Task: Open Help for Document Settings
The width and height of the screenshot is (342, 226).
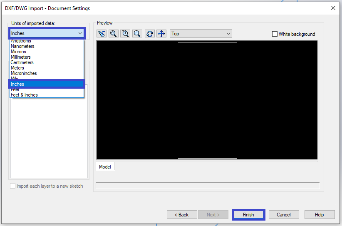Action: click(x=320, y=215)
